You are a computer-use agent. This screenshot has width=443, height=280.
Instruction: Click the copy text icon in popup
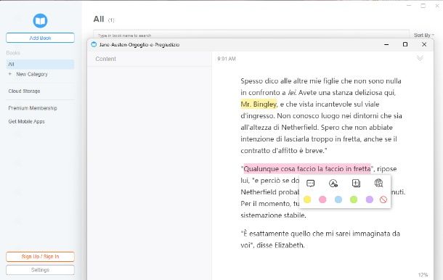click(x=356, y=184)
